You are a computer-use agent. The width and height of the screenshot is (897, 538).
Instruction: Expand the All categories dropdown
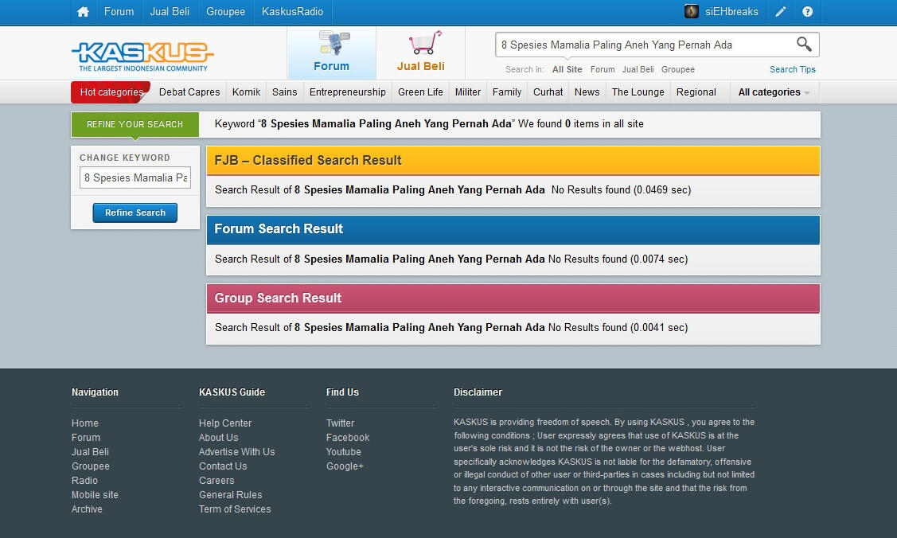pyautogui.click(x=774, y=92)
